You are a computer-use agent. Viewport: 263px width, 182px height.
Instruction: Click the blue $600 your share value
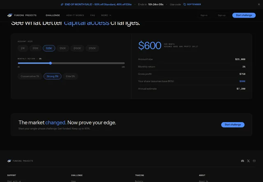point(242,81)
